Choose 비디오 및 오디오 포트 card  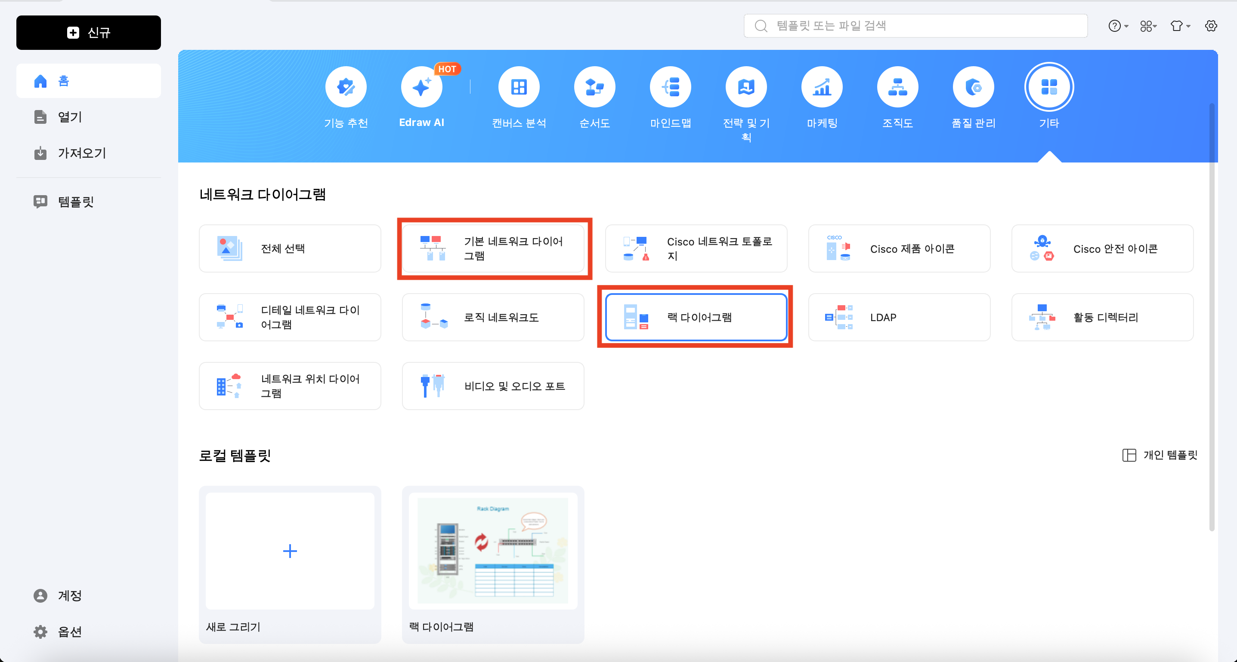(x=493, y=386)
